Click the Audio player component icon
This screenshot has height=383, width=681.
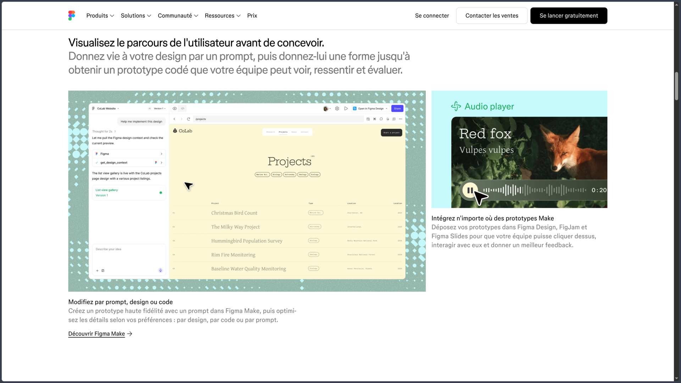tap(456, 106)
